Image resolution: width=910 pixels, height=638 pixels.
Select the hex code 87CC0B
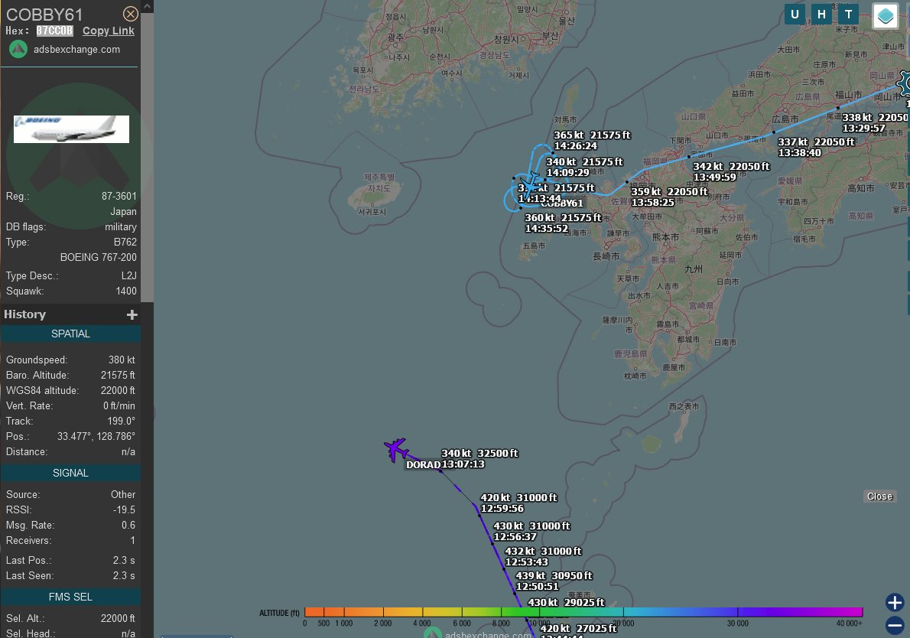[54, 31]
